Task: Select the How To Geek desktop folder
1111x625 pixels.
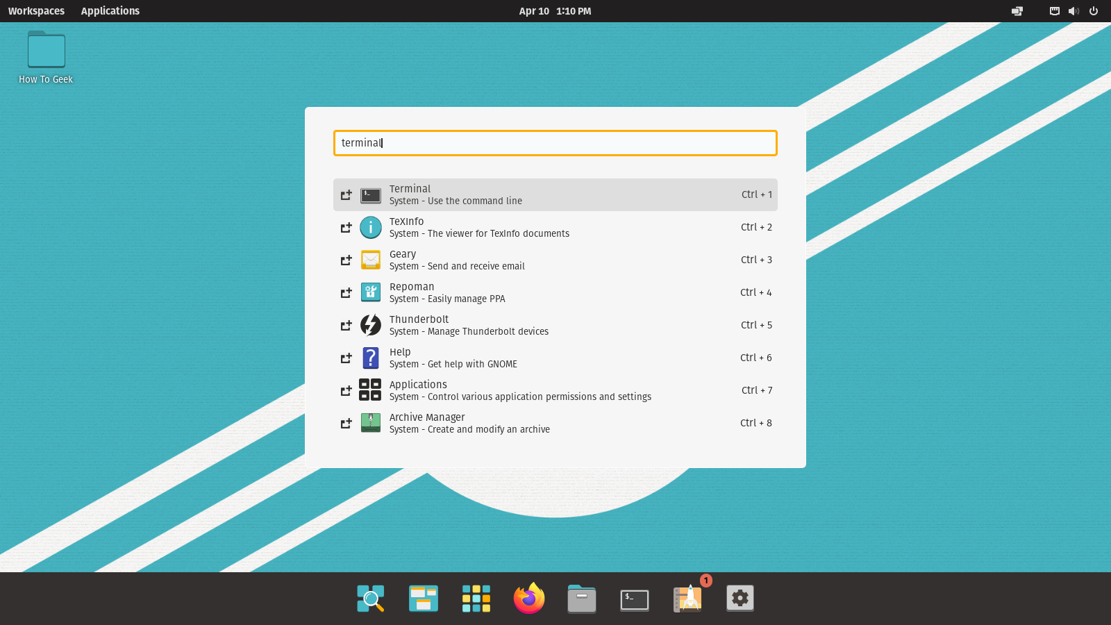Action: 47,49
